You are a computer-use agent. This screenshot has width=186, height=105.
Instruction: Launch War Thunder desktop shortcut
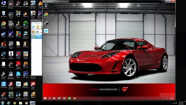point(18,4)
